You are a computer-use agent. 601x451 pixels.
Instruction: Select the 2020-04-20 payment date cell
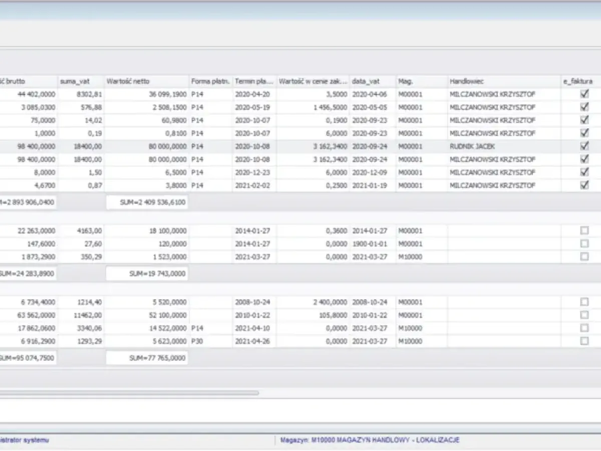[255, 94]
